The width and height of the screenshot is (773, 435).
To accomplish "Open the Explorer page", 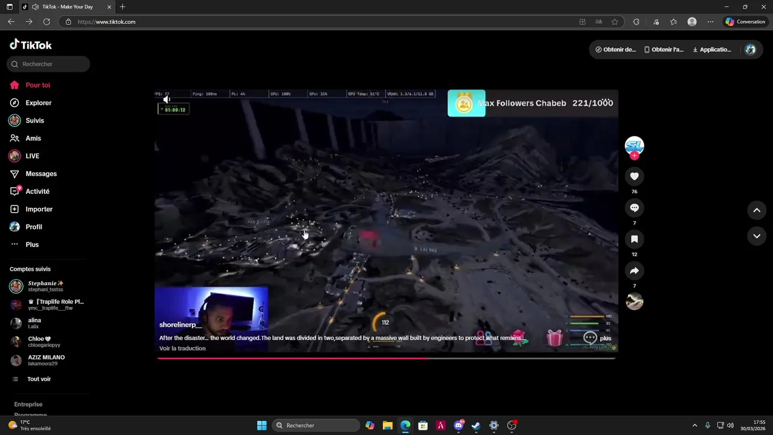I will pyautogui.click(x=31, y=103).
